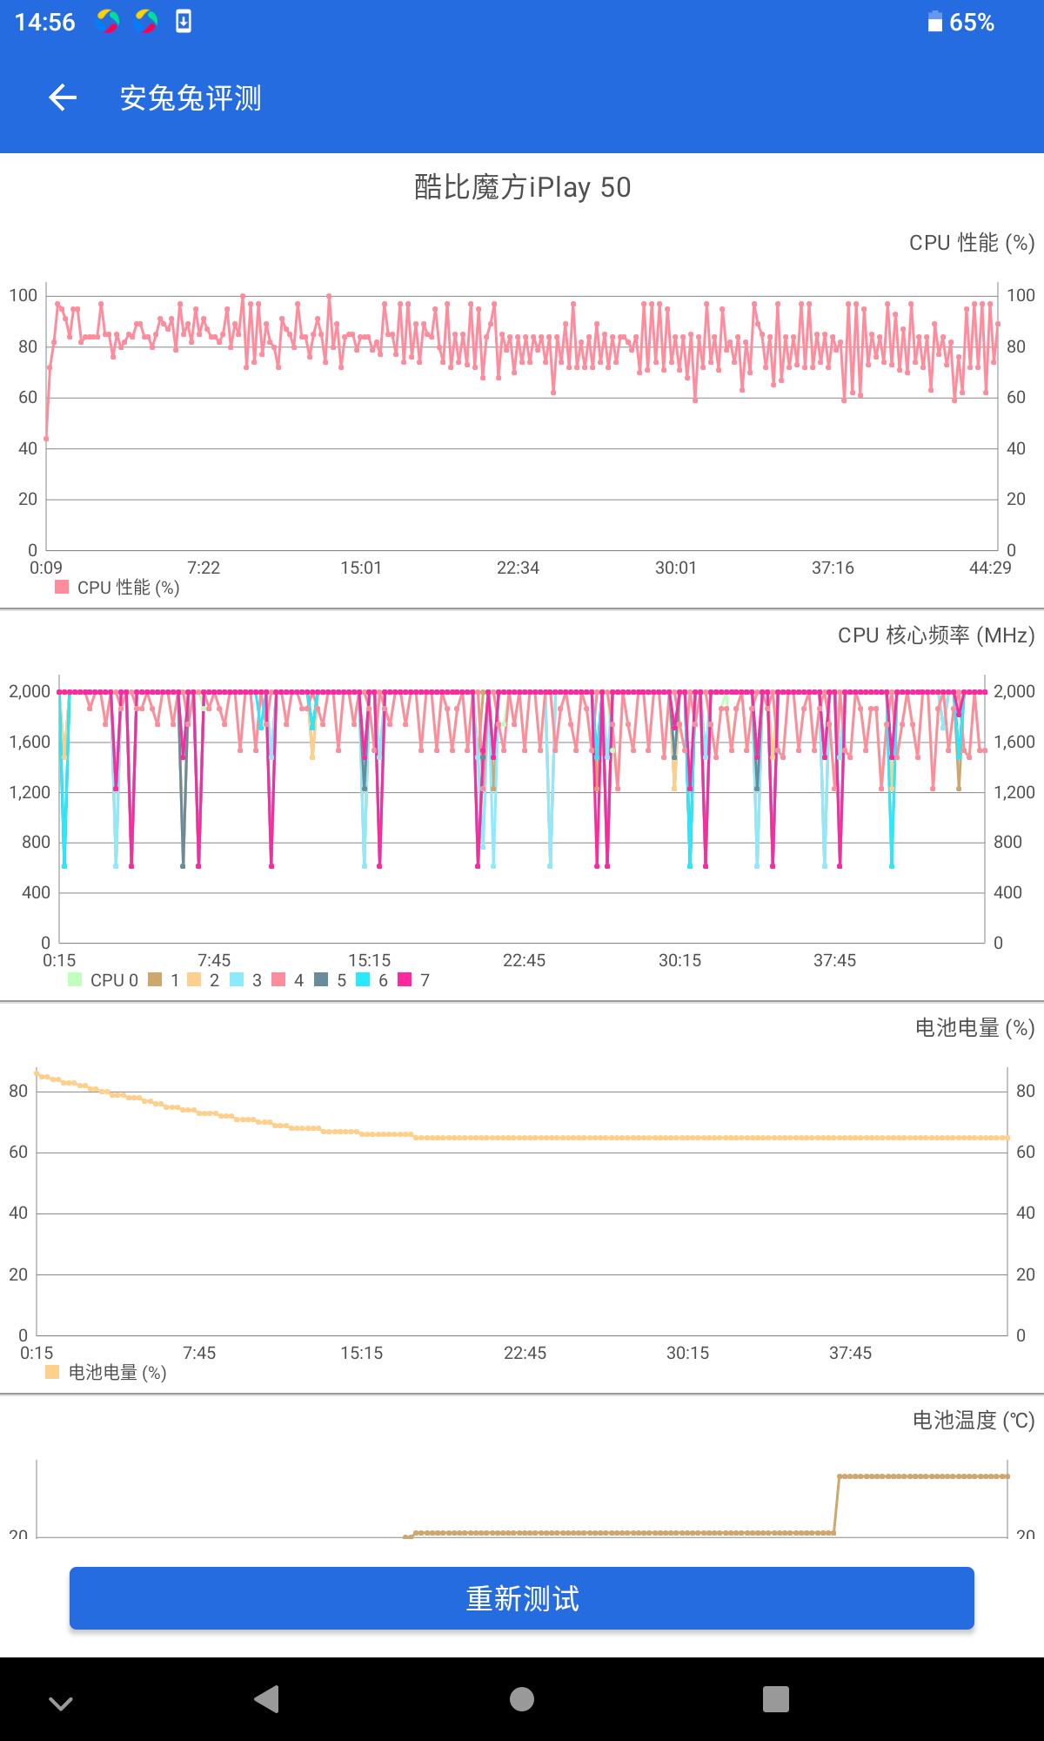Open recent apps square button
Image resolution: width=1044 pixels, height=1741 pixels.
click(775, 1698)
